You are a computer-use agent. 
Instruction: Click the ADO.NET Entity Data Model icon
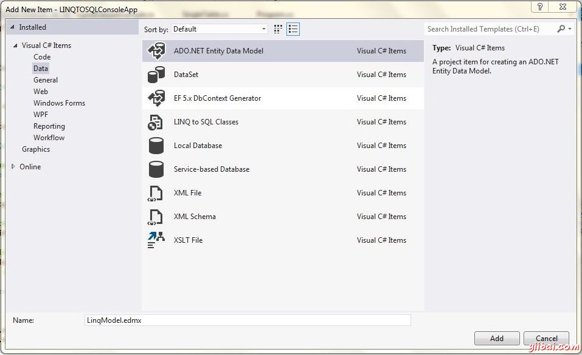[156, 51]
